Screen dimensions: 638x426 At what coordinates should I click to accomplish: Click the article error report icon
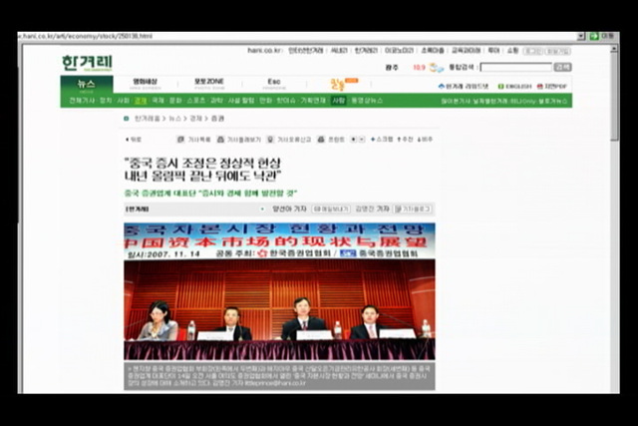pos(278,140)
